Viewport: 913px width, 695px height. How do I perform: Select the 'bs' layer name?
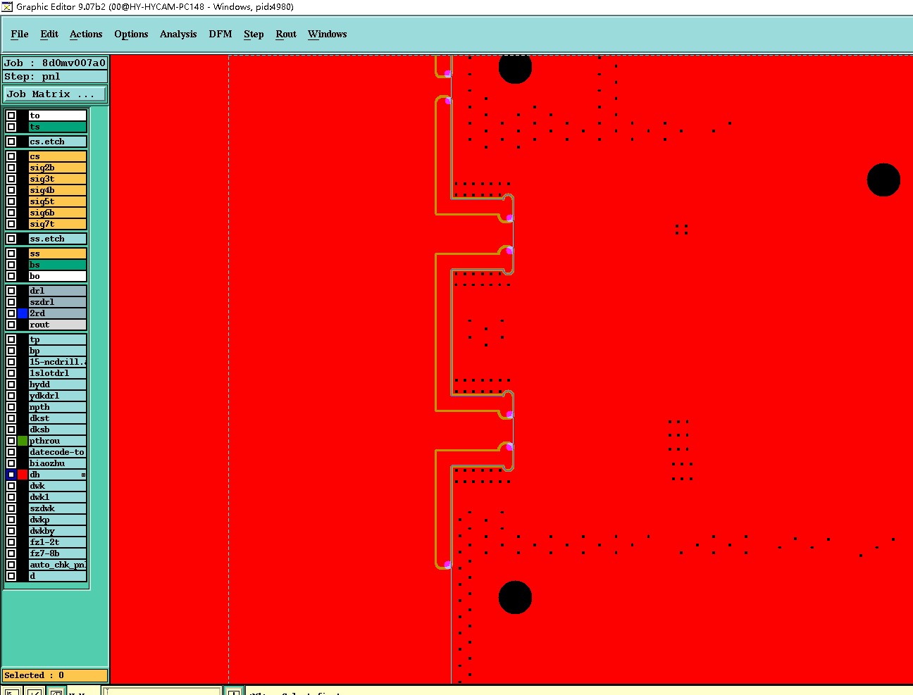(x=58, y=265)
